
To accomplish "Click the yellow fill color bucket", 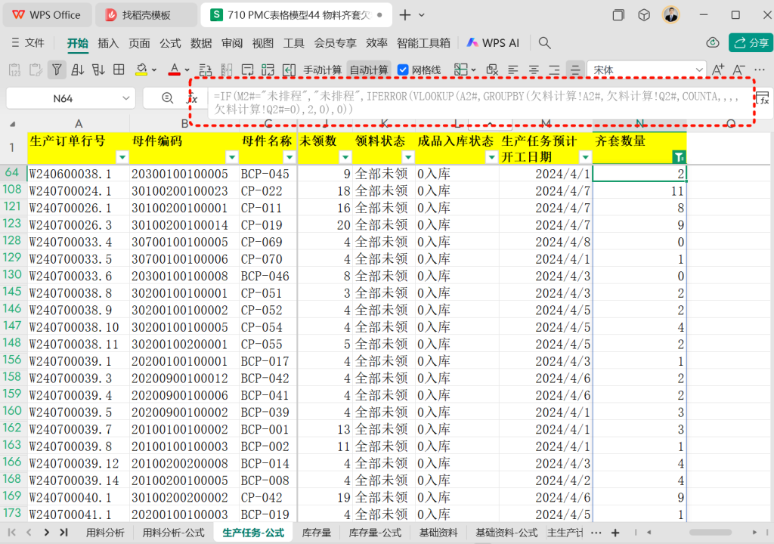I will [x=141, y=70].
